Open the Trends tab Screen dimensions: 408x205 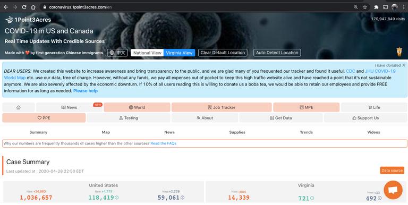(306, 132)
